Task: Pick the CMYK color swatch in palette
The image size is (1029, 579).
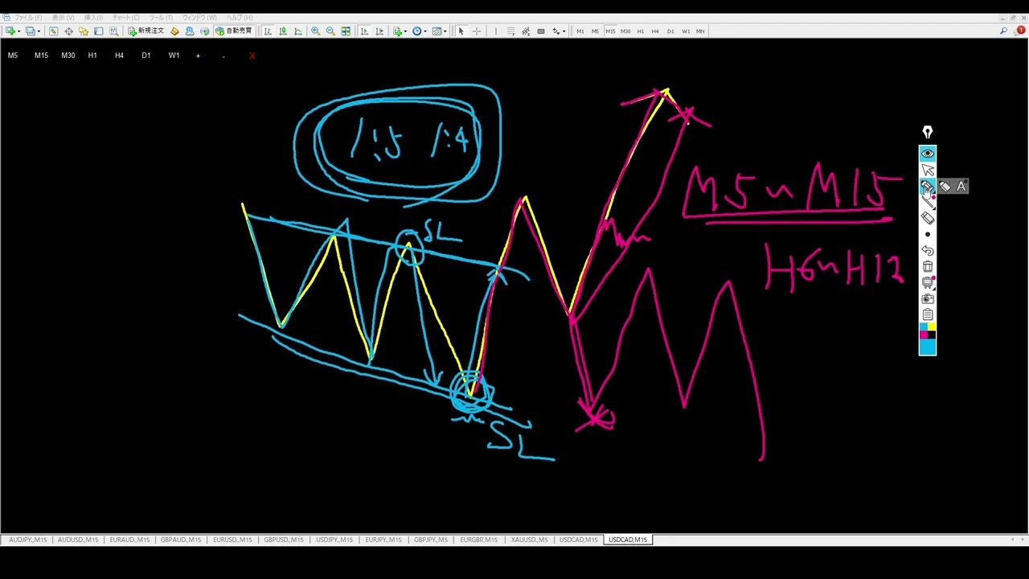Action: point(928,331)
